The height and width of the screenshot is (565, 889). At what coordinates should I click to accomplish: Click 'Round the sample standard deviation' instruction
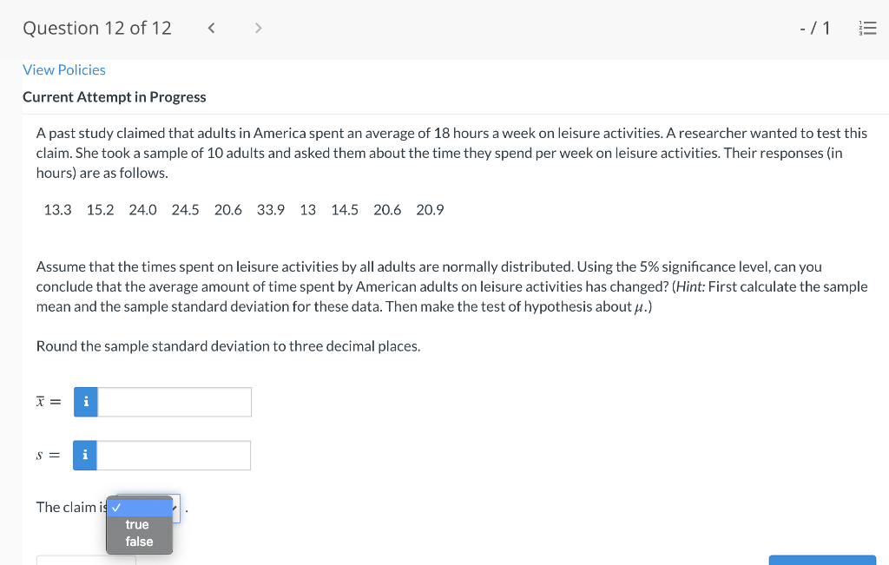tap(228, 346)
